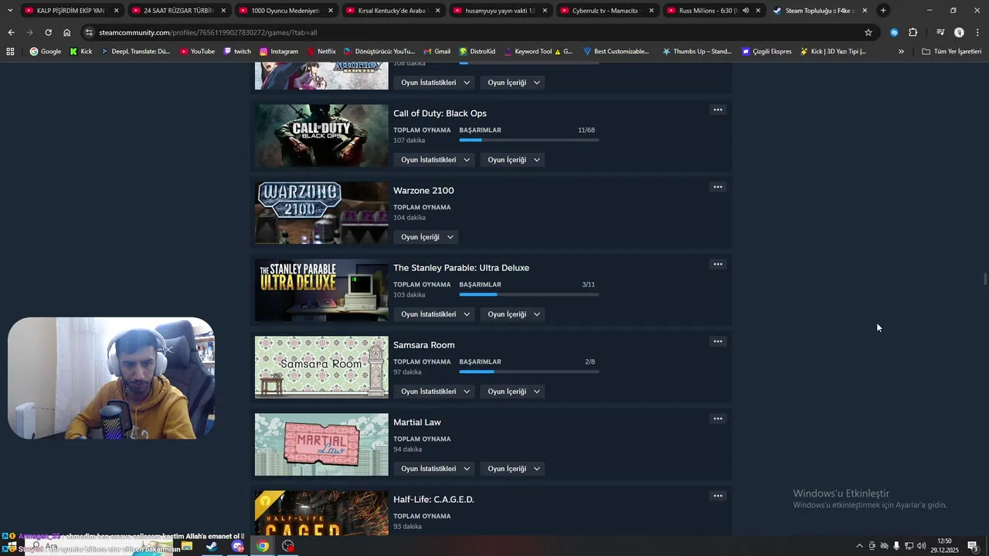Open three-dot menu for Half-Life: C.A.G.E.D.
989x556 pixels.
(718, 496)
